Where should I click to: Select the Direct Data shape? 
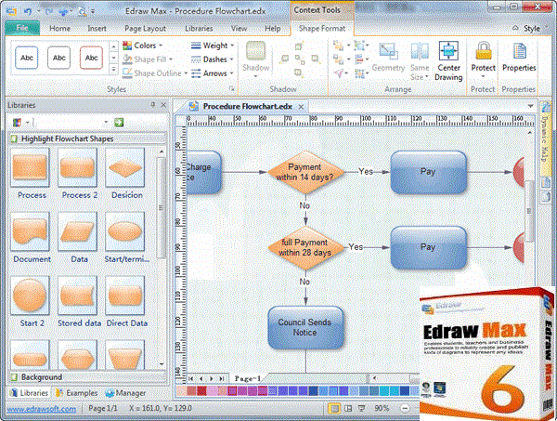click(125, 296)
